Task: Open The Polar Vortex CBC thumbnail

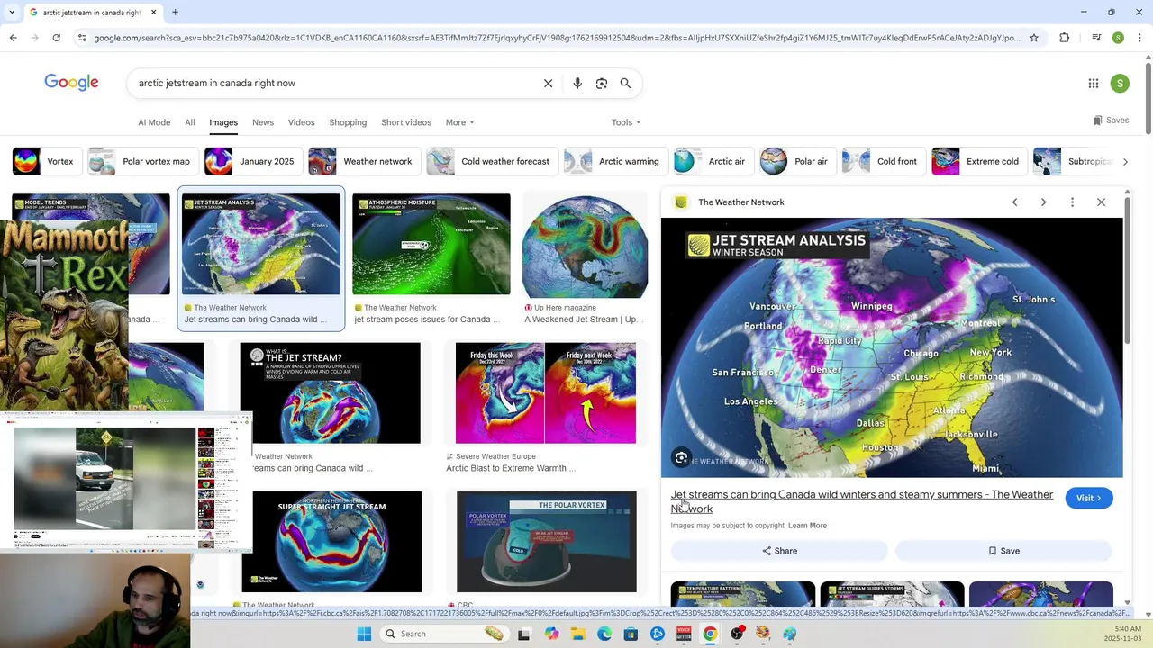Action: pos(547,542)
